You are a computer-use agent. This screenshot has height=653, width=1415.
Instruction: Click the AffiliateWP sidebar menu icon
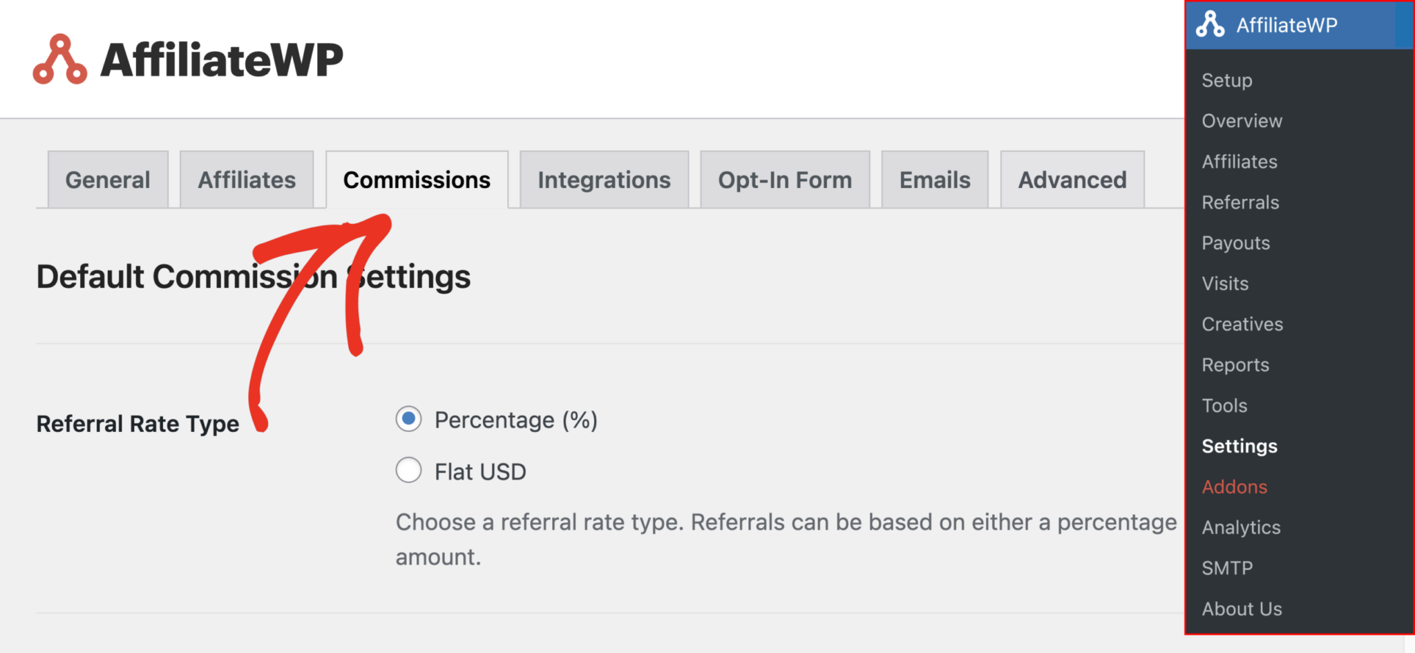coord(1210,25)
